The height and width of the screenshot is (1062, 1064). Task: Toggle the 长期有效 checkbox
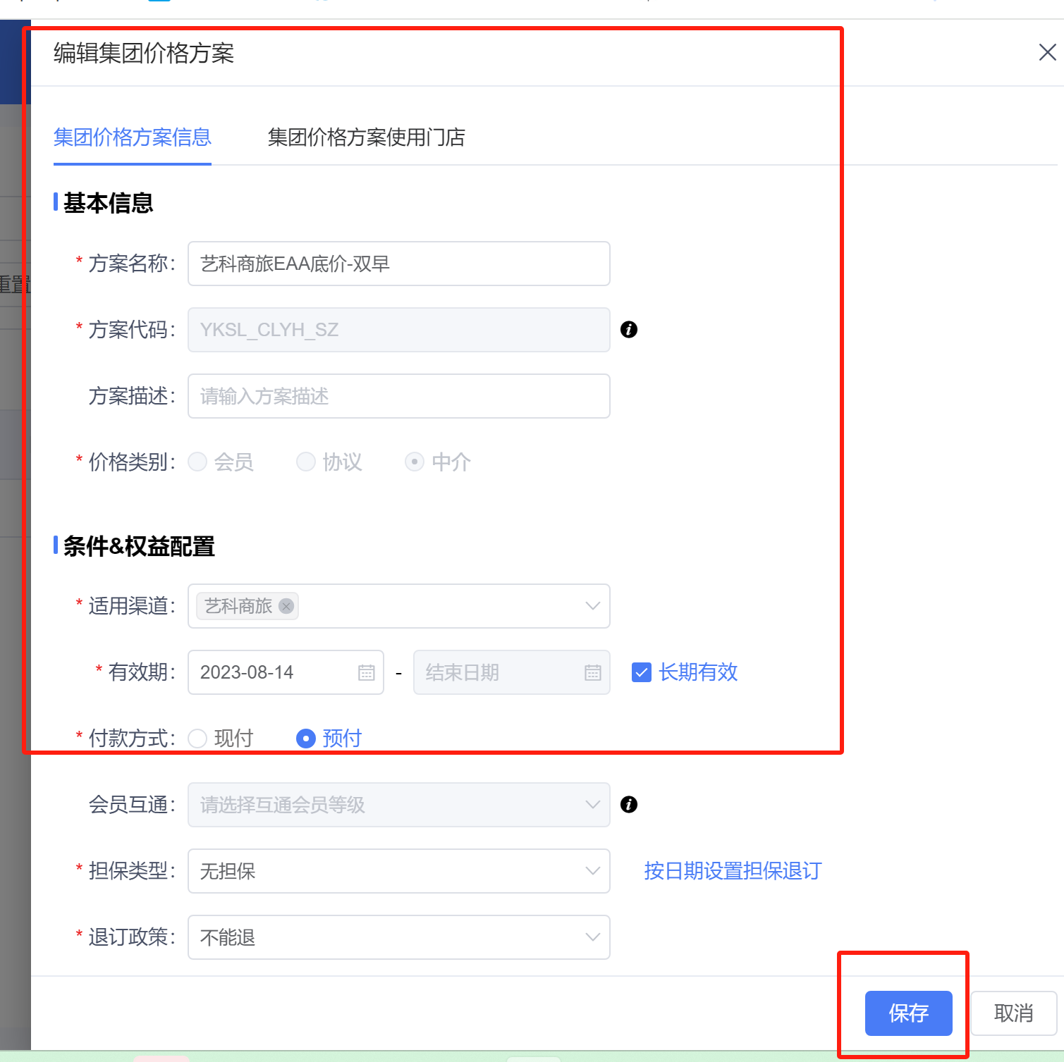tap(641, 672)
